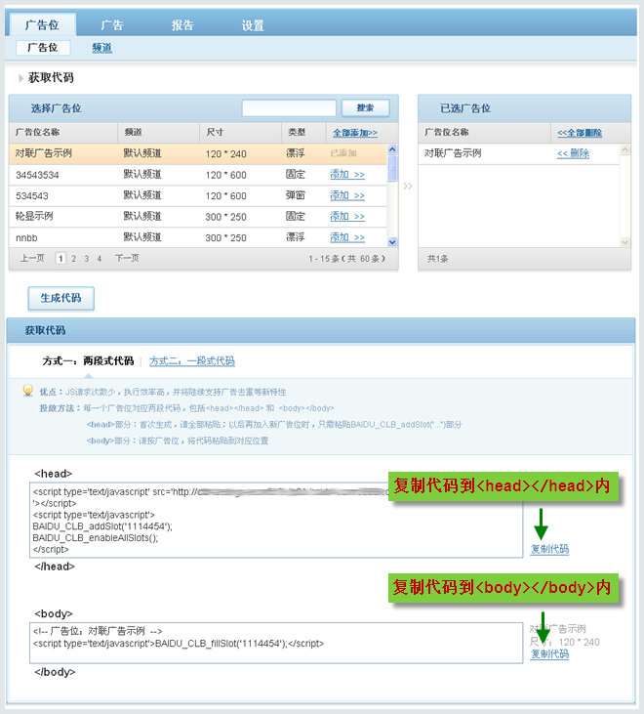The height and width of the screenshot is (714, 644).
Task: Select the 广告位 sub-tab
Action: pos(43,47)
